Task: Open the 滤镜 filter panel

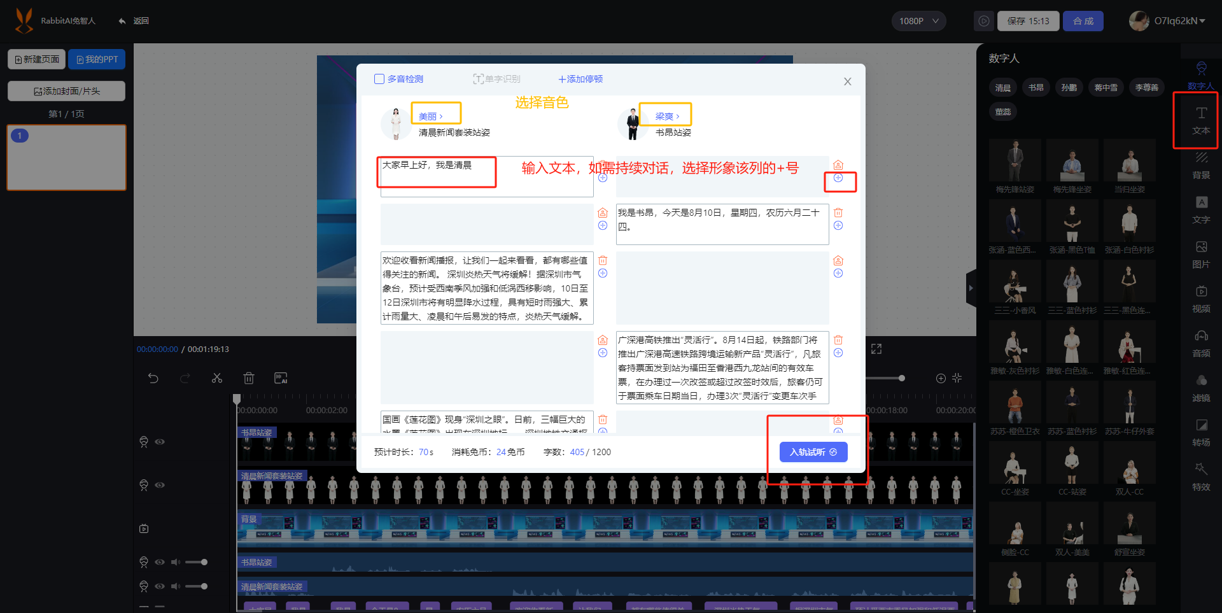Action: [x=1201, y=388]
